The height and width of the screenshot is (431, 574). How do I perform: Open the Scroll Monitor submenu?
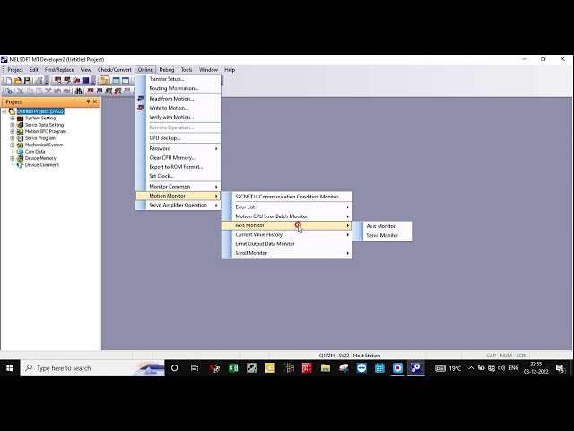click(x=287, y=253)
